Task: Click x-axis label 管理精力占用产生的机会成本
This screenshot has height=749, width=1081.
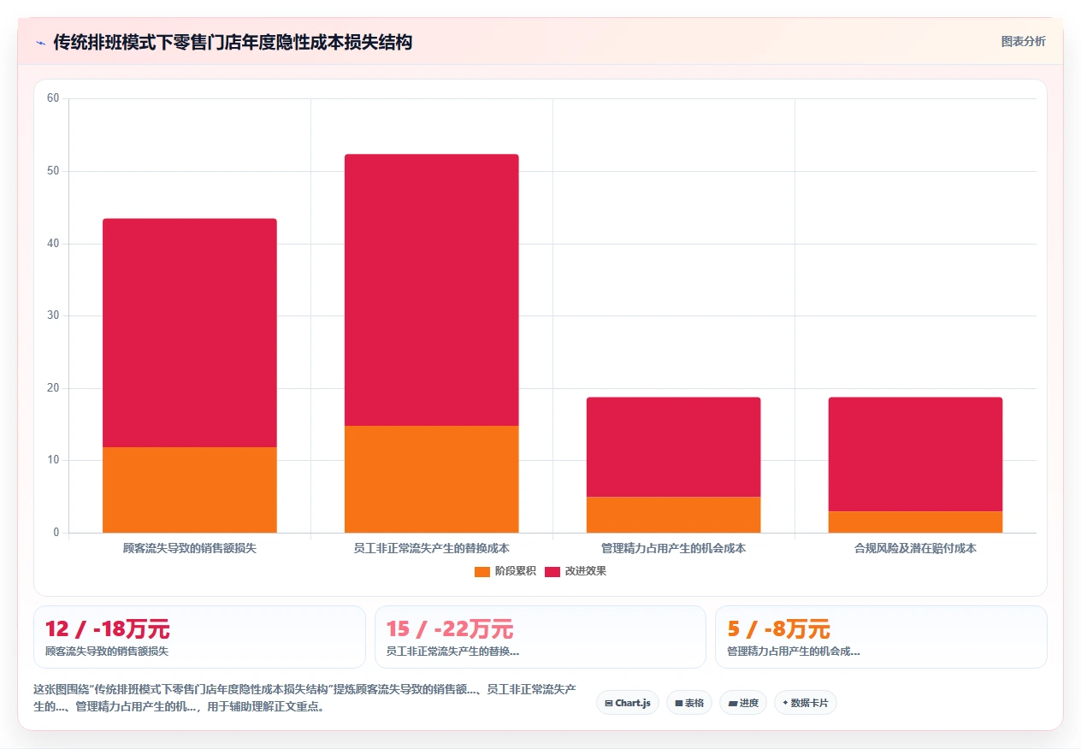Action: pyautogui.click(x=674, y=548)
